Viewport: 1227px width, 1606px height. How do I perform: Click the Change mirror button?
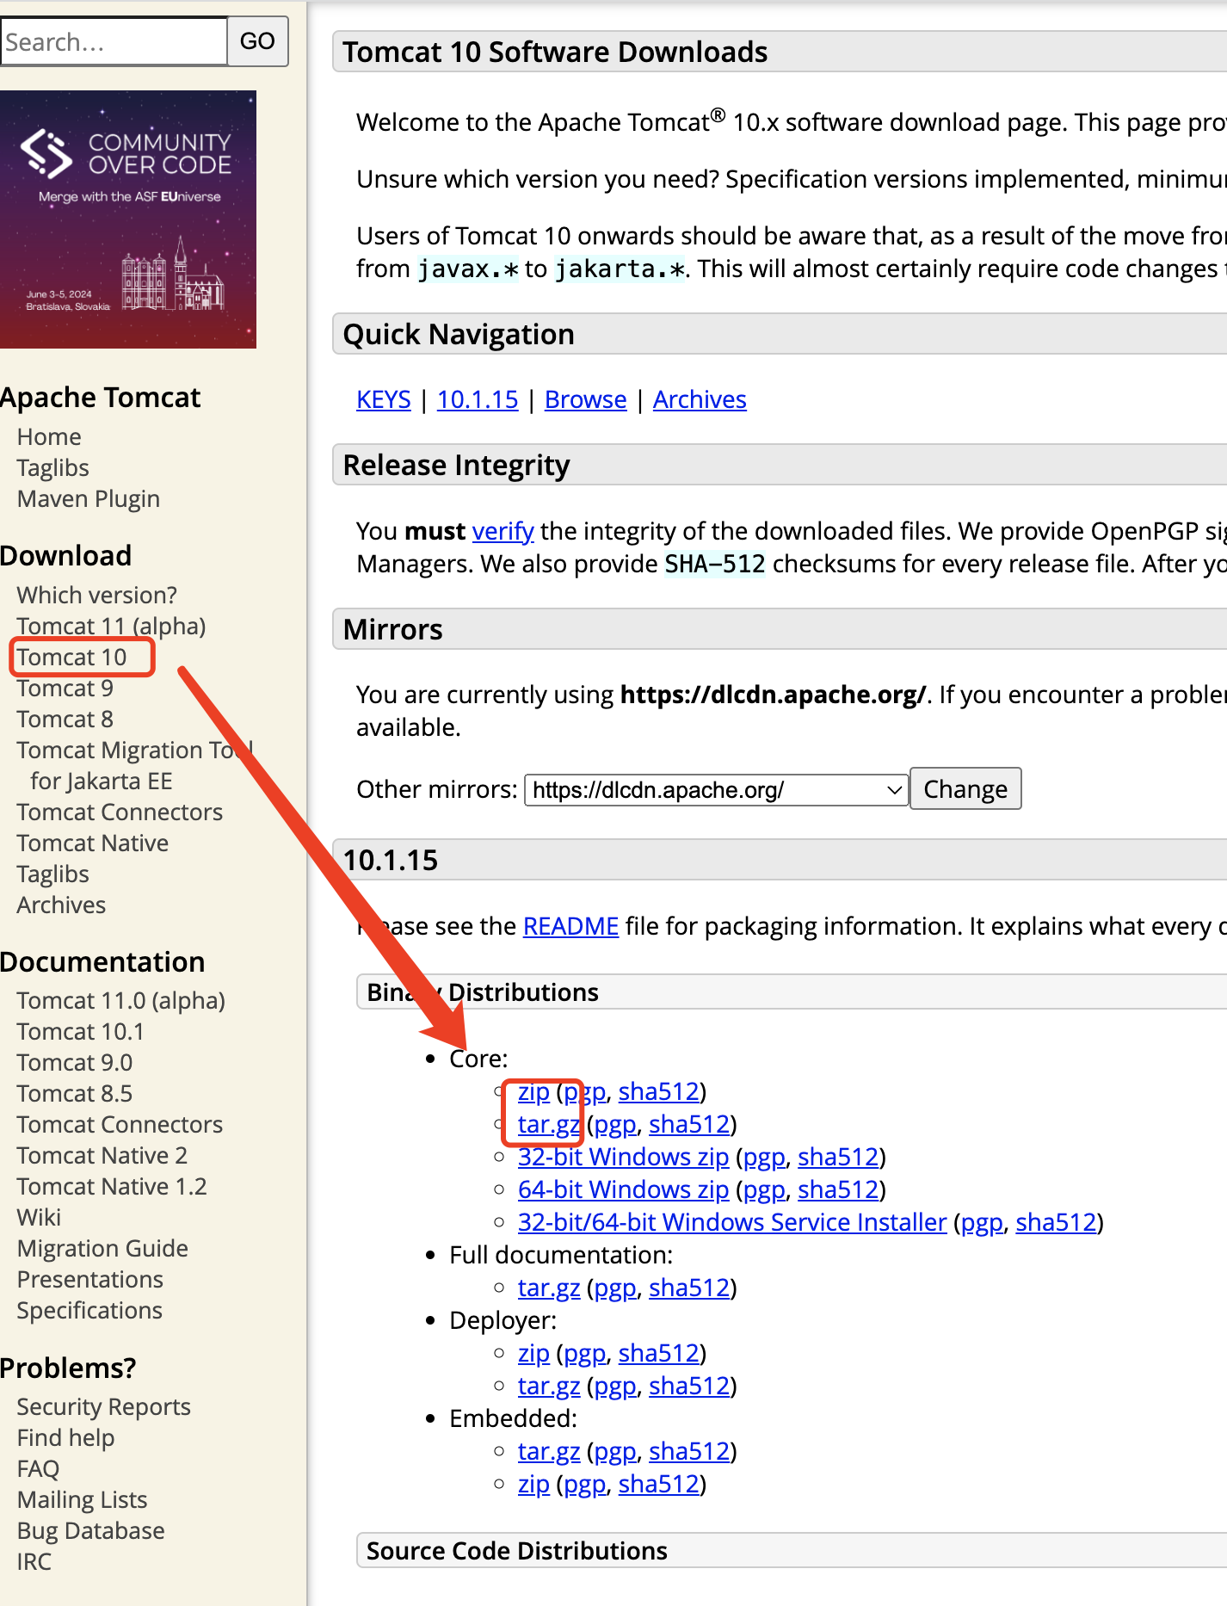coord(965,789)
